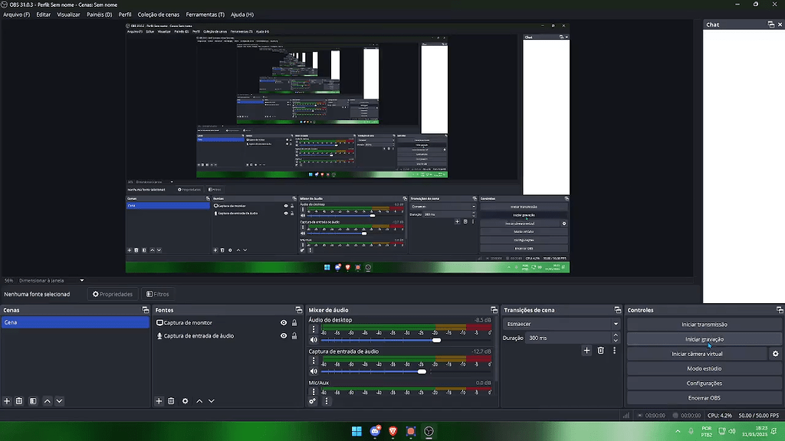Open scene filters icon in Cenas panel
This screenshot has height=441, width=785.
point(33,401)
